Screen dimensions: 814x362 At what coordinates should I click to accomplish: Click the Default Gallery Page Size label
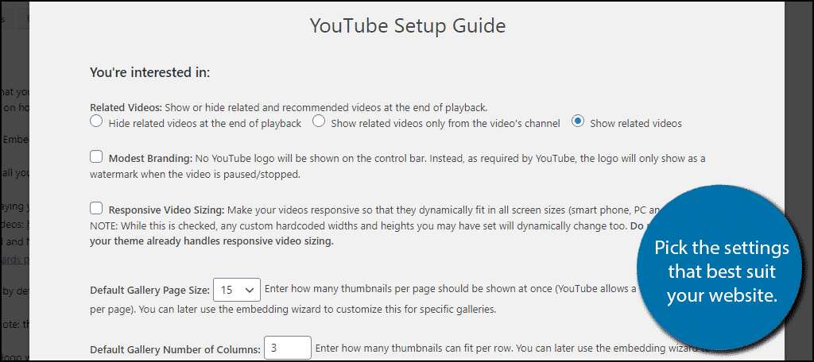(x=150, y=290)
